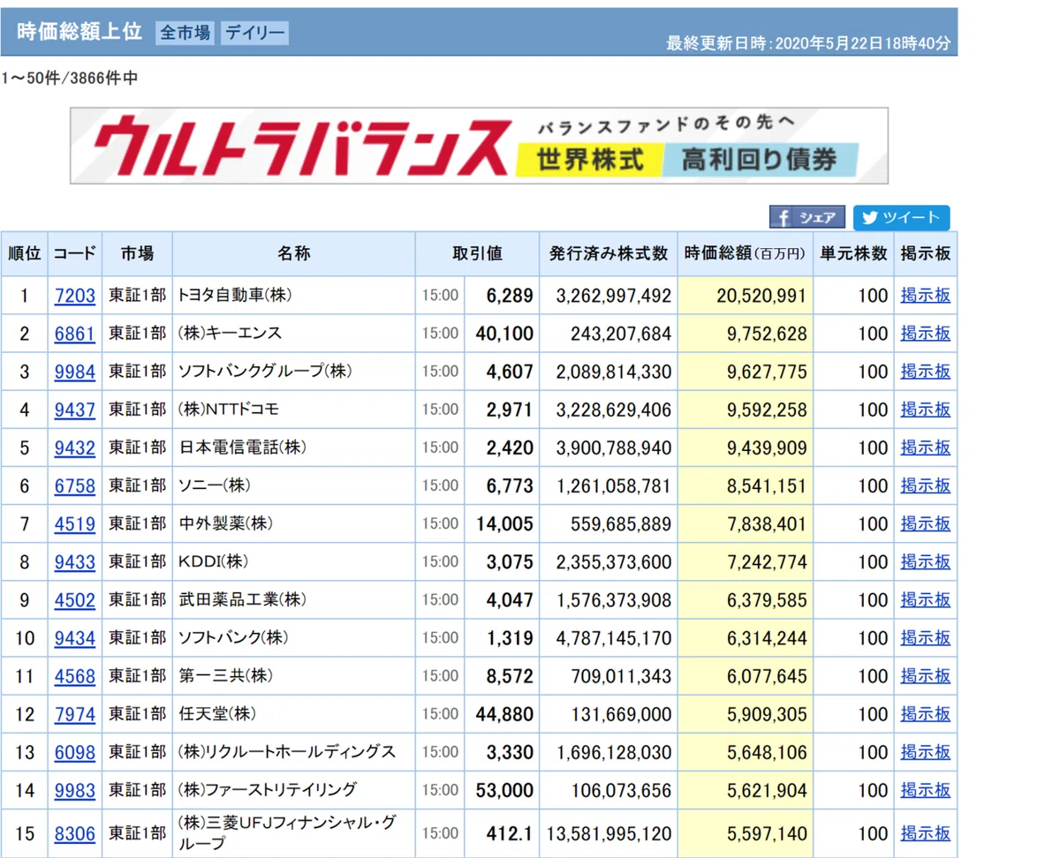Click the (株)キーエンス name cell
Screen dimensions: 1060x858
pos(294,334)
